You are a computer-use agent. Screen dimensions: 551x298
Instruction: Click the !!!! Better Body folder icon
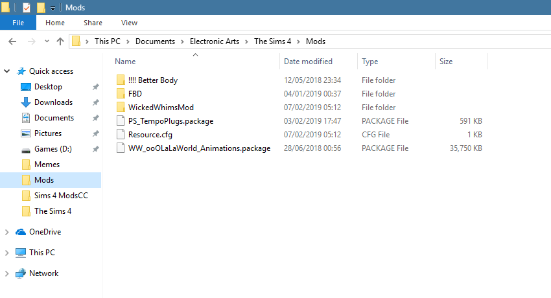[x=121, y=80]
